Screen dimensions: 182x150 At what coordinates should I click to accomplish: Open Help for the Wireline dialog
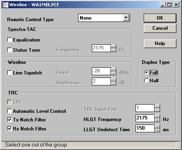pos(160,43)
